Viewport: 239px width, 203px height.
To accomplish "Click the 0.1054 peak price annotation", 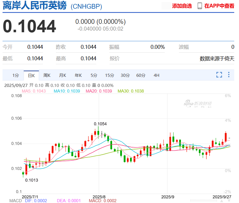I will pyautogui.click(x=100, y=124).
